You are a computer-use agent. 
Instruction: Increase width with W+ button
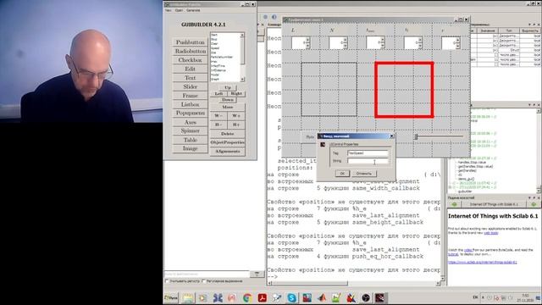[236, 115]
